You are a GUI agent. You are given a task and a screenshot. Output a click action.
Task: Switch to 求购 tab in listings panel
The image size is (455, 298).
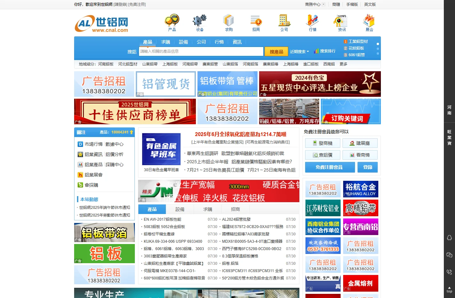[x=208, y=210]
